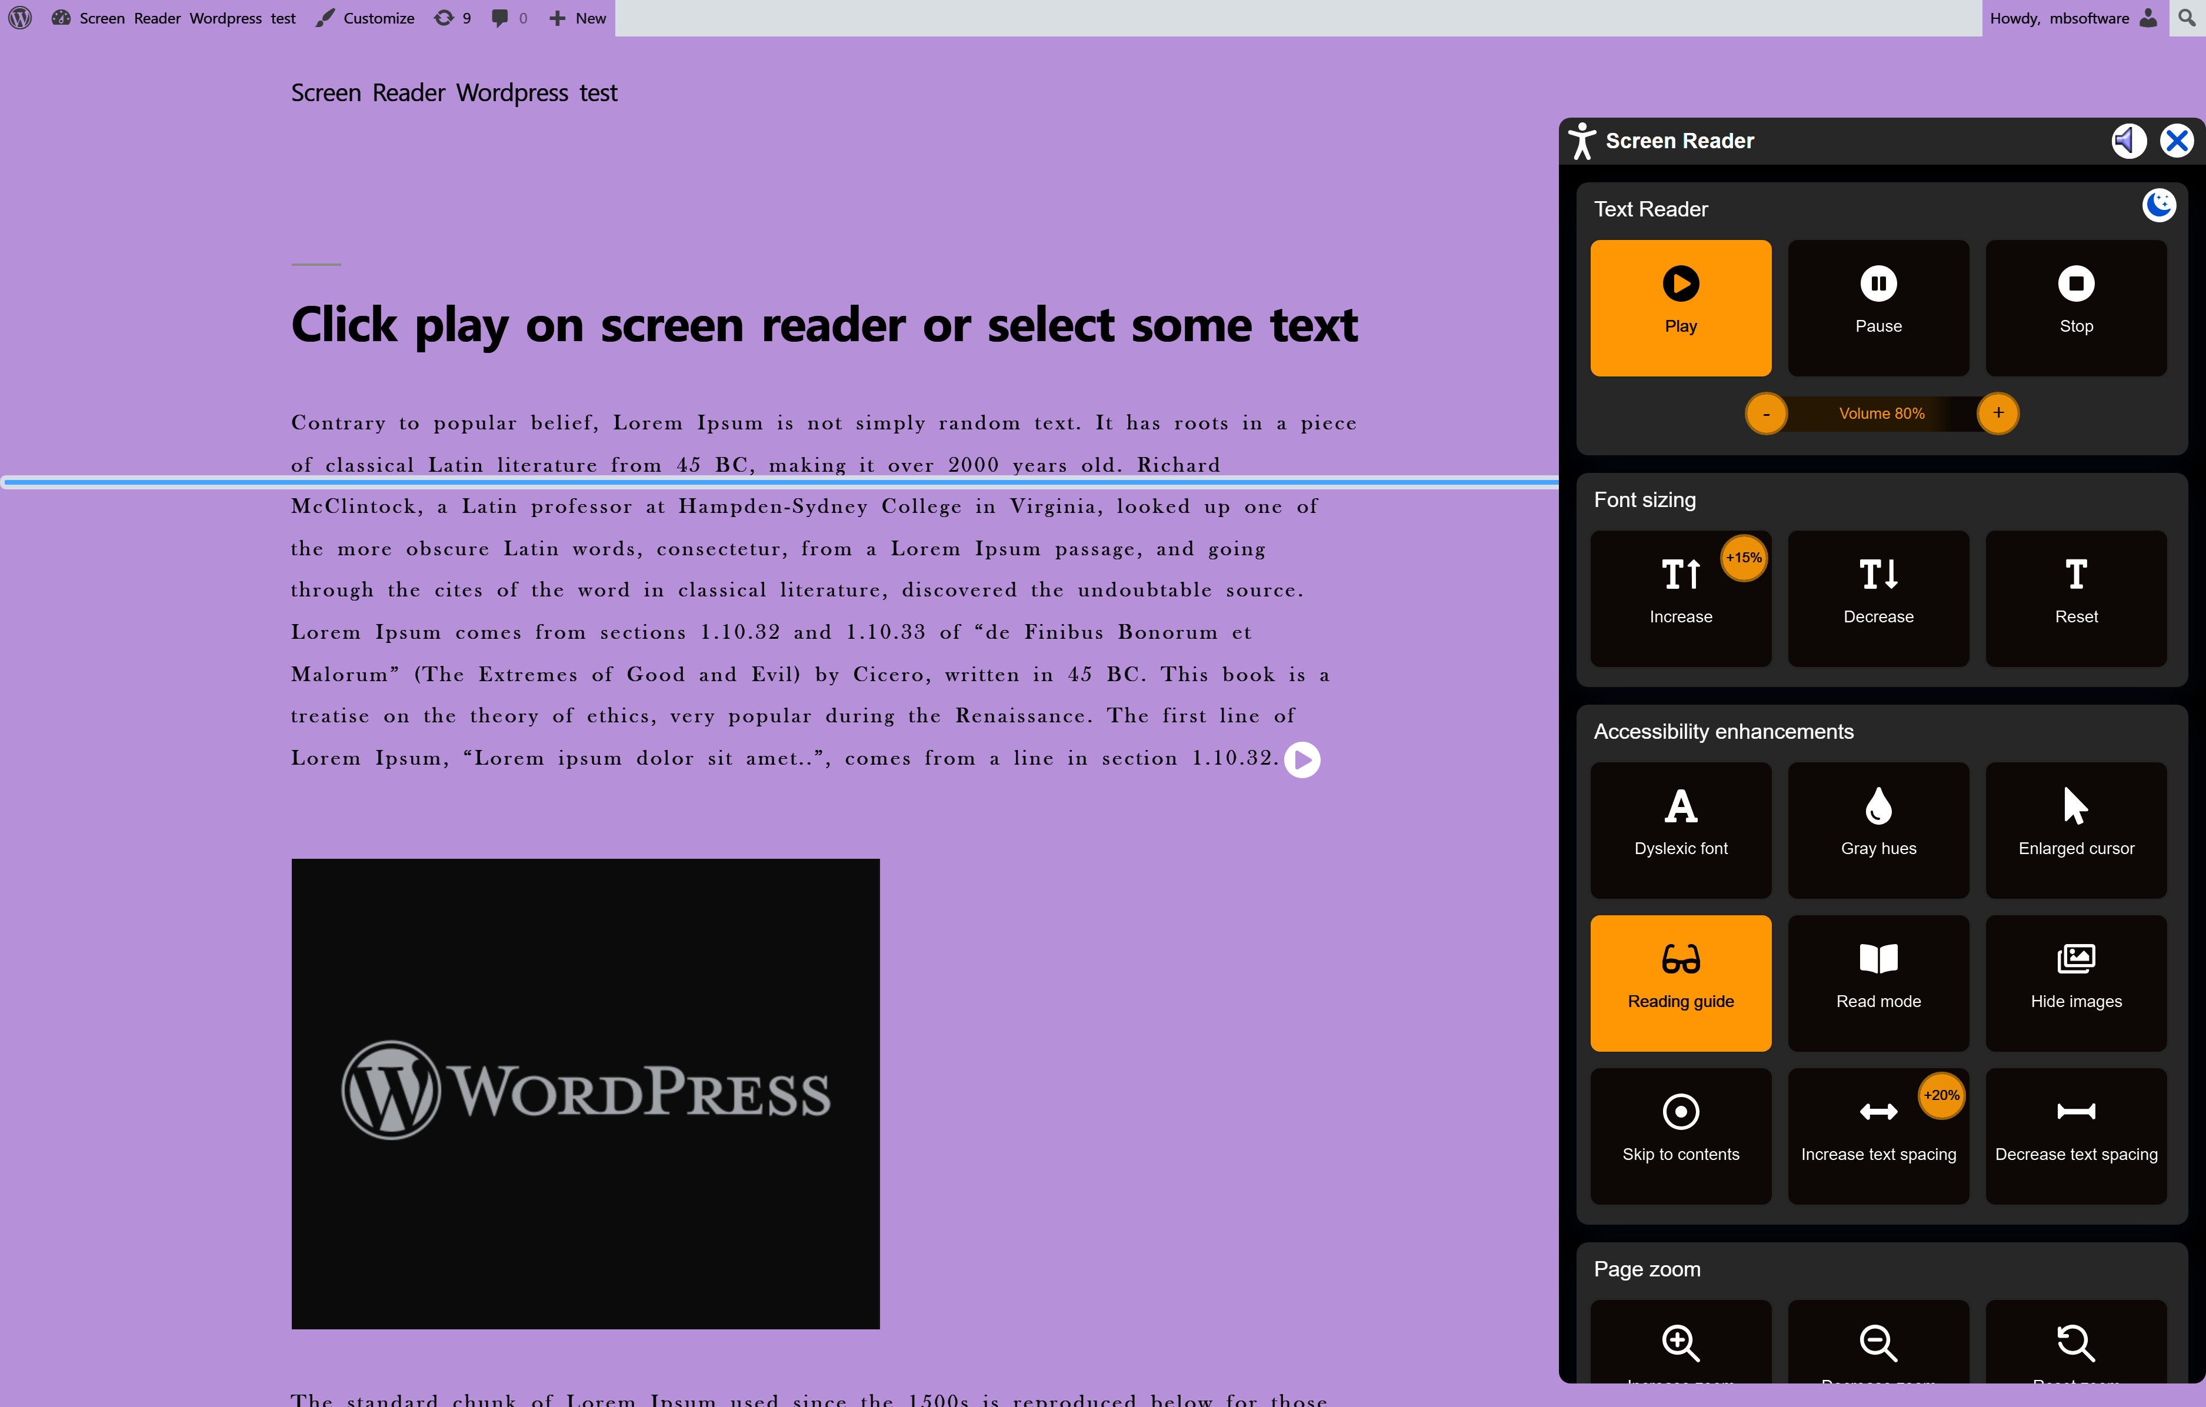Reset the font sizing

(x=2075, y=598)
